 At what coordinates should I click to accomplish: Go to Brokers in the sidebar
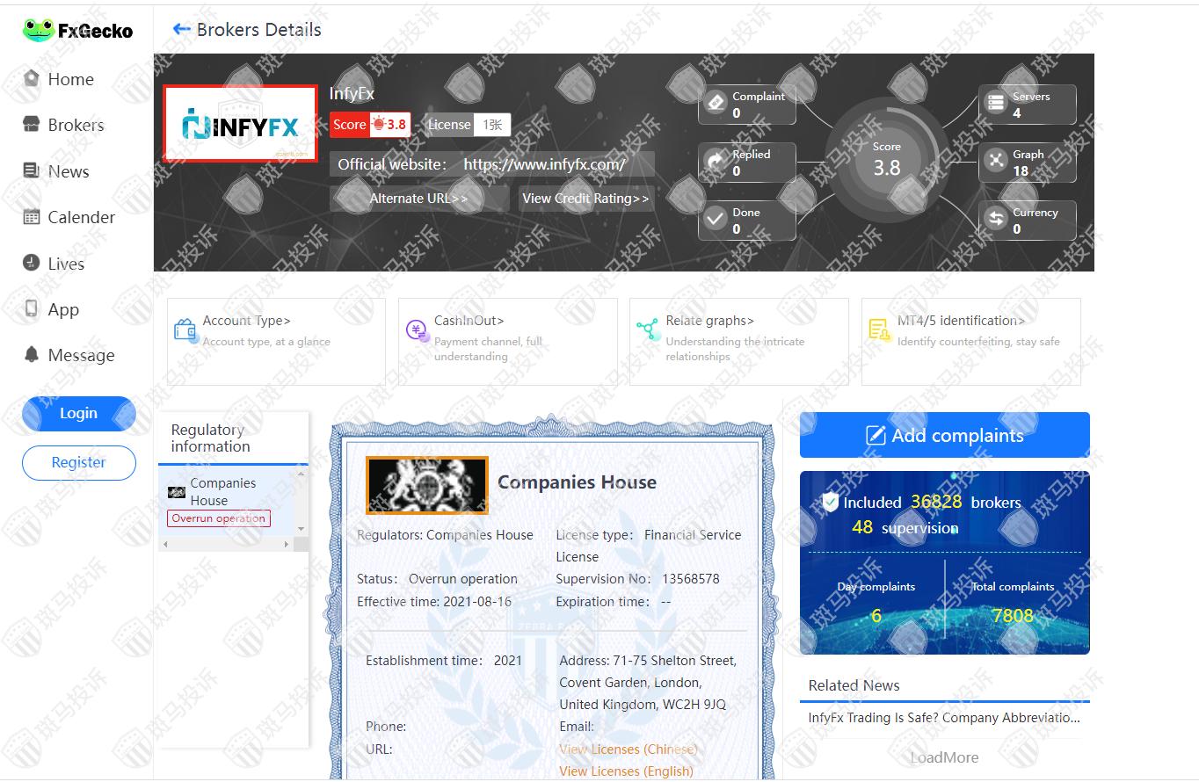tap(76, 125)
